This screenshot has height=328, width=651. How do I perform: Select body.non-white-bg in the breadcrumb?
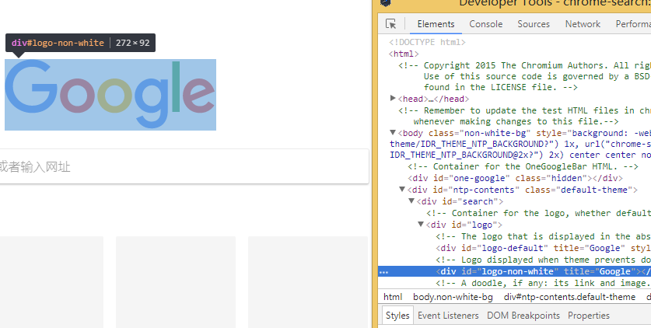pyautogui.click(x=453, y=297)
